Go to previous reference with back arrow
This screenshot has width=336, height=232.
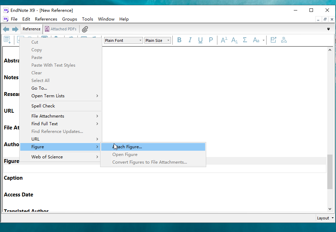[x=6, y=29]
